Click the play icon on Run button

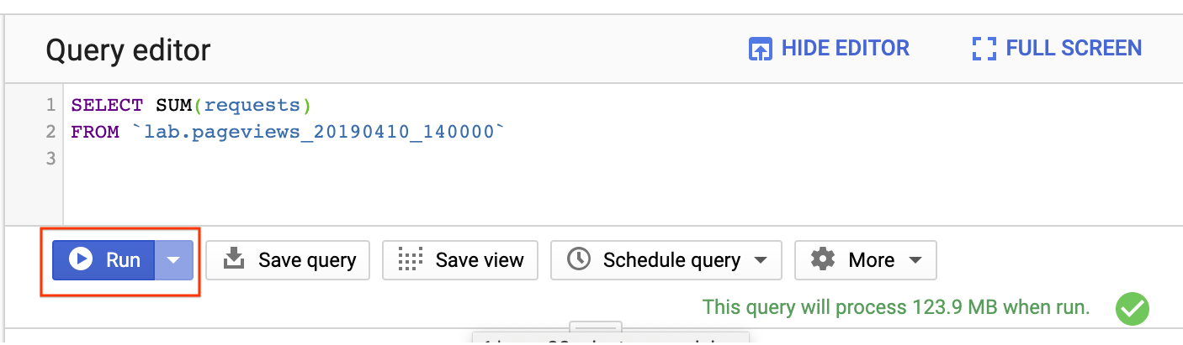[81, 260]
